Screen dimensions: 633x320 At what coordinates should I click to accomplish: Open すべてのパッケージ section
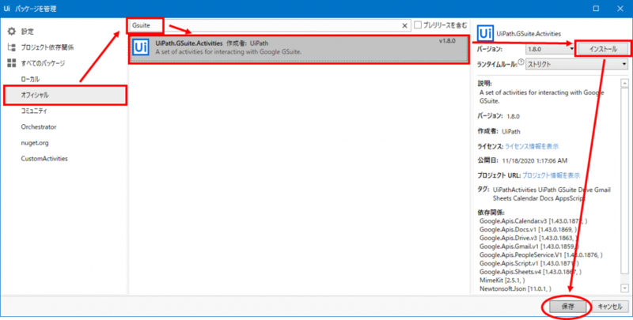[43, 63]
